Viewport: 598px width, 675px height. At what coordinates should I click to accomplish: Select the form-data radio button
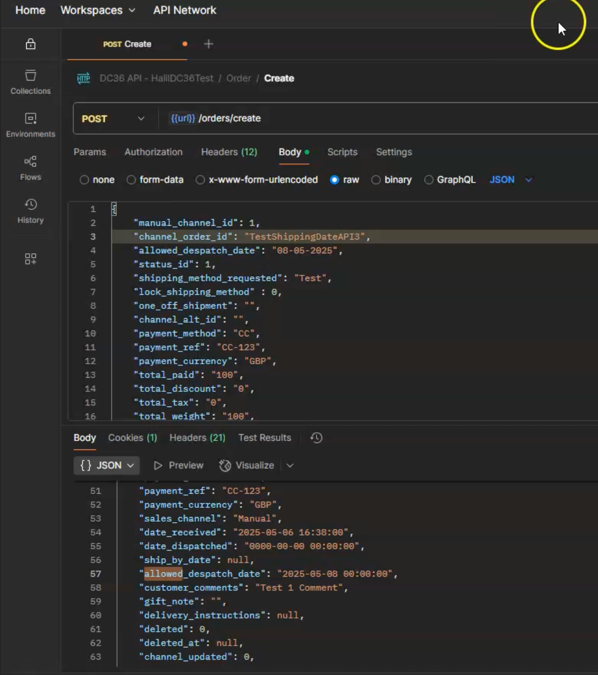(131, 180)
